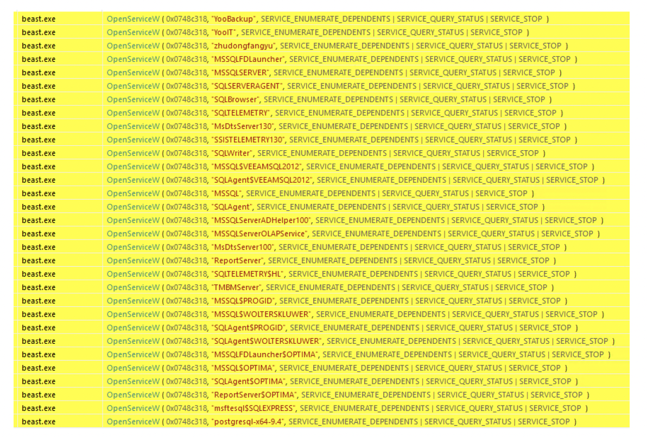
Task: Select OpenServiceW in the ReportServer$OPTIMA row
Action: tap(133, 395)
